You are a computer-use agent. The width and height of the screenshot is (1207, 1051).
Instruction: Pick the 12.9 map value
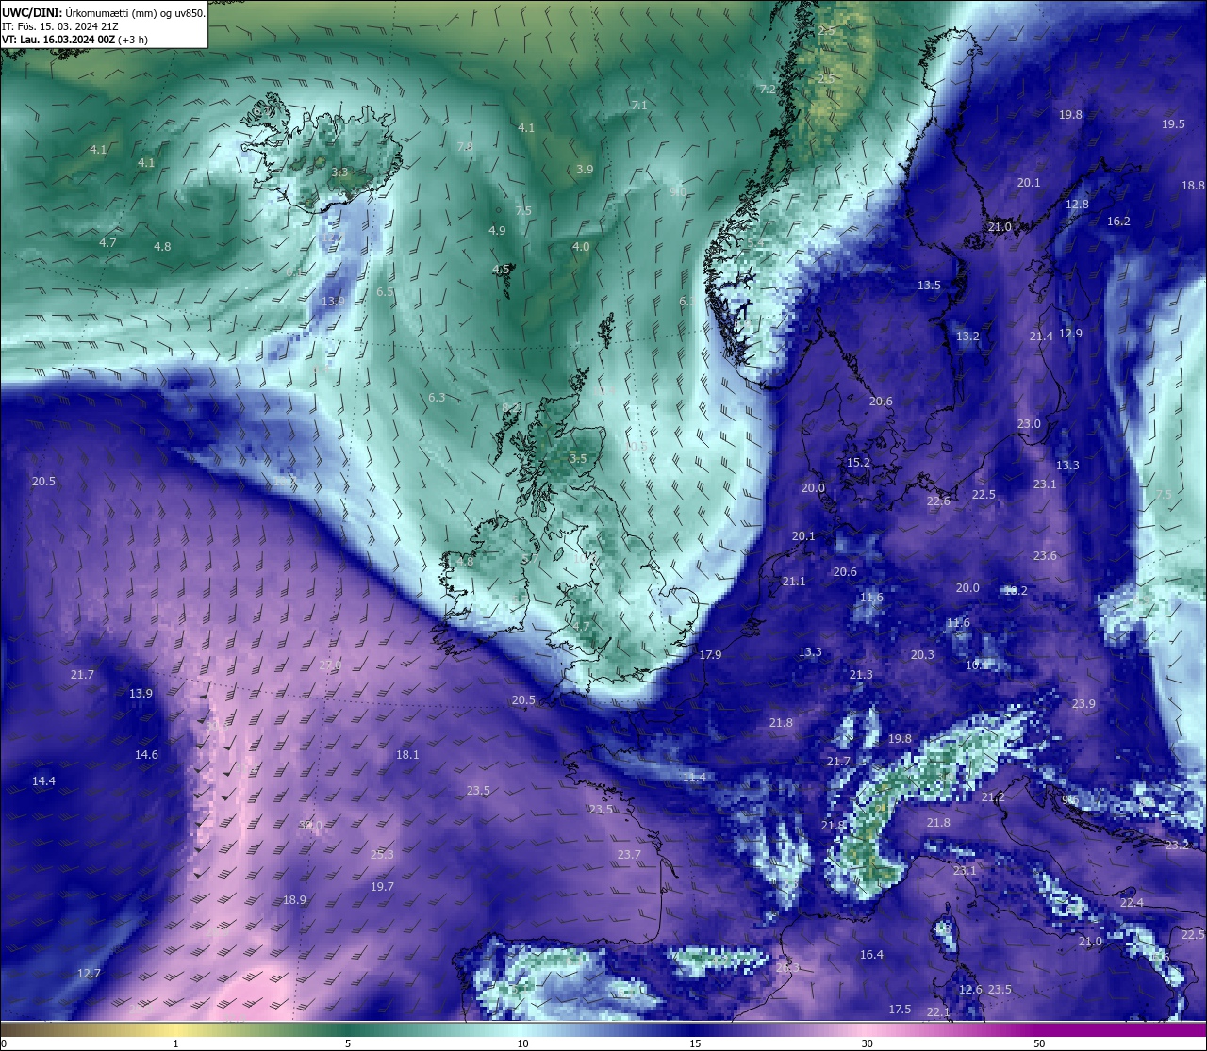[1070, 334]
